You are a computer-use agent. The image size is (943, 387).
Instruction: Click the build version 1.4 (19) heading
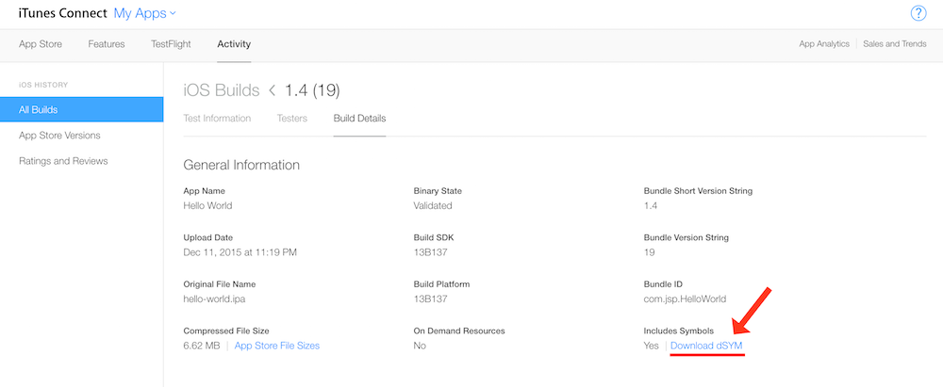pyautogui.click(x=312, y=90)
